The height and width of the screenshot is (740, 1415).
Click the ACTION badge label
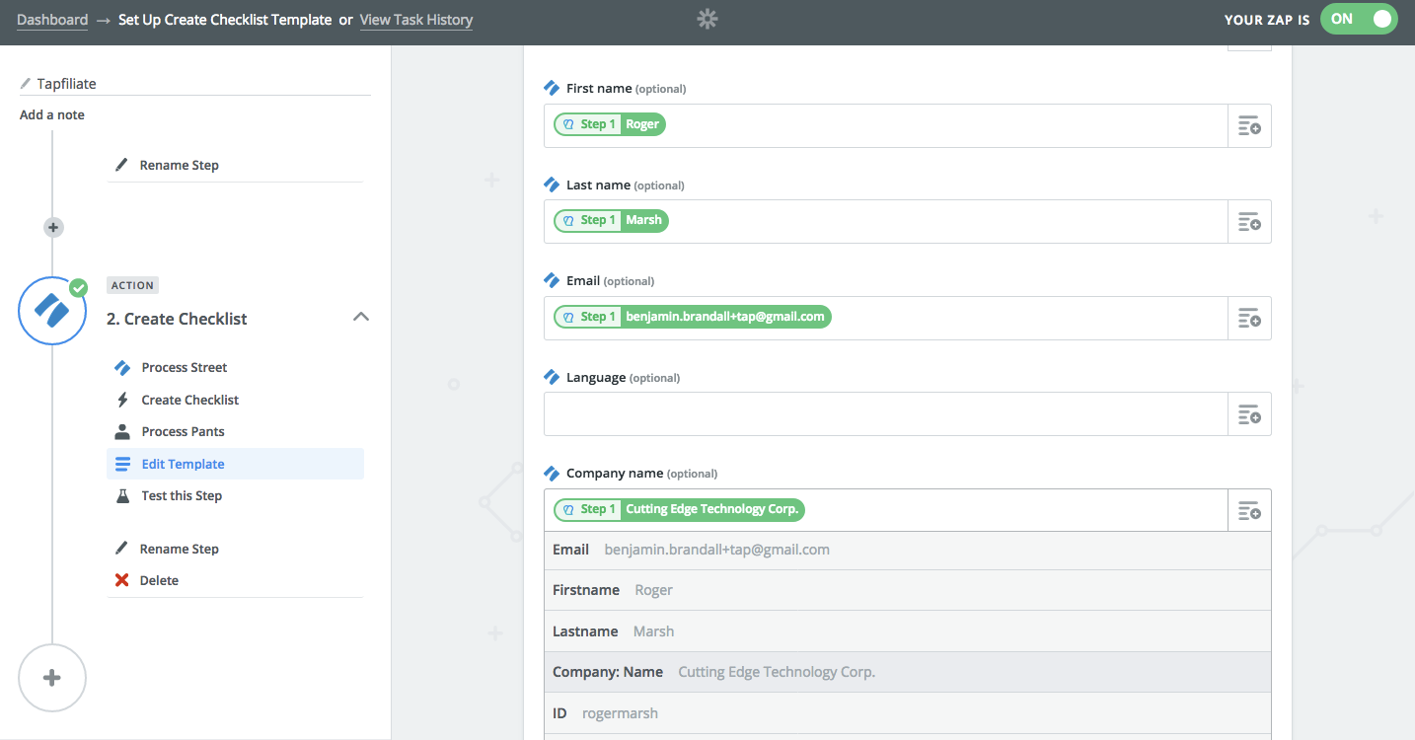(132, 285)
